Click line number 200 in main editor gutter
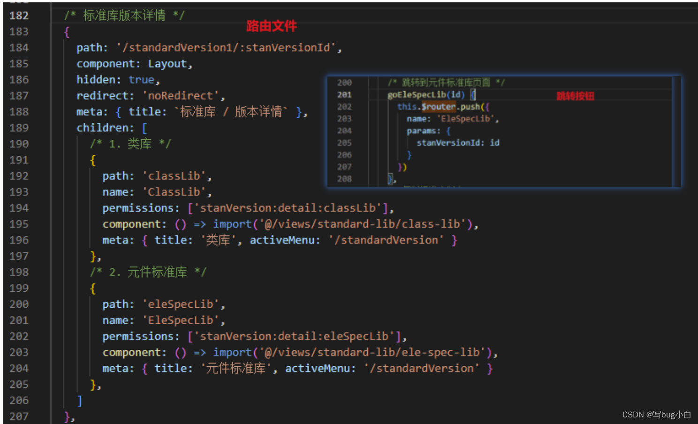This screenshot has height=424, width=698. [19, 304]
